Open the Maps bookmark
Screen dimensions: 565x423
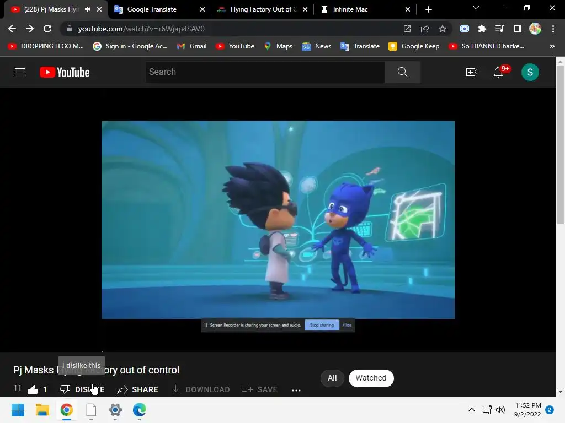click(x=278, y=46)
